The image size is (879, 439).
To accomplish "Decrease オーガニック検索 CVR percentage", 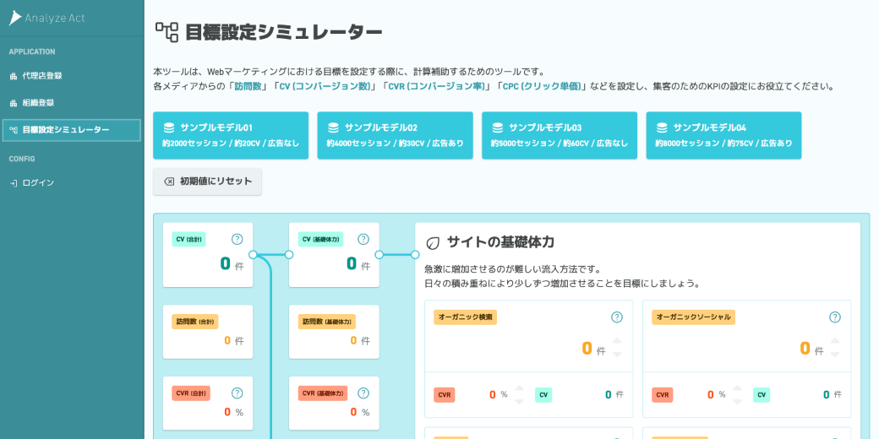I will [x=519, y=401].
